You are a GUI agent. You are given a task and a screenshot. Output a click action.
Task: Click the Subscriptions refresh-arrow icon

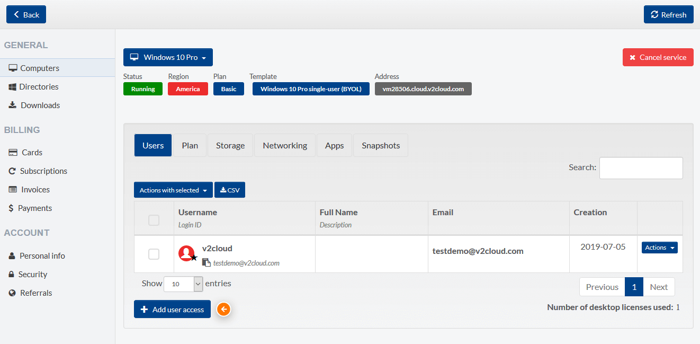pyautogui.click(x=12, y=171)
